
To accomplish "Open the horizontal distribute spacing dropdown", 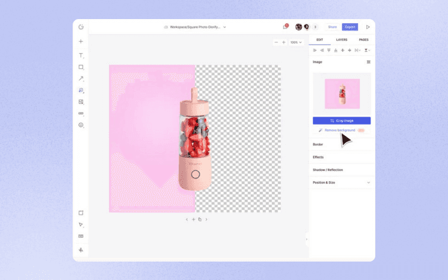I will [357, 50].
